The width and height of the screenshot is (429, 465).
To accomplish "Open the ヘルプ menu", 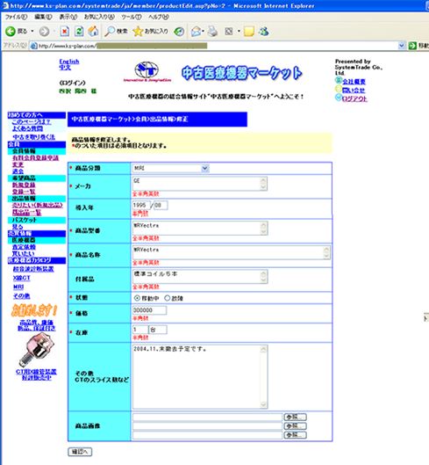I will pyautogui.click(x=159, y=17).
